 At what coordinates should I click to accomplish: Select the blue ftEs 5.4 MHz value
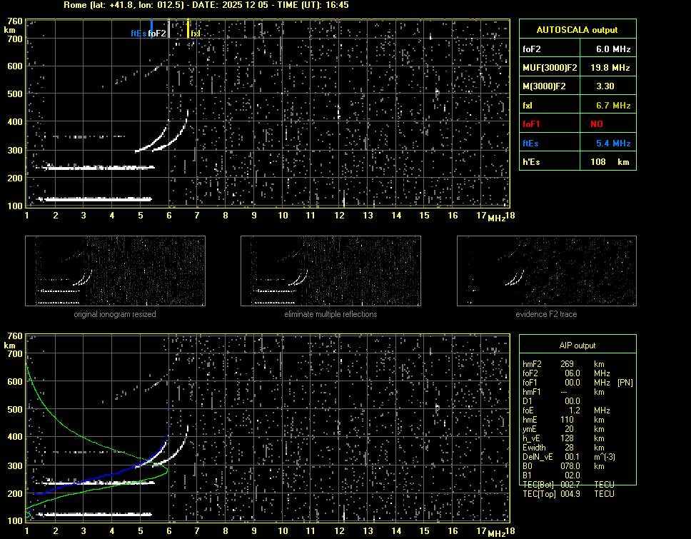tap(612, 143)
